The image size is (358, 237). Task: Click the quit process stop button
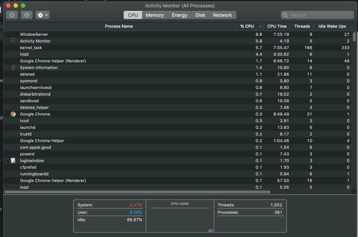coord(12,15)
